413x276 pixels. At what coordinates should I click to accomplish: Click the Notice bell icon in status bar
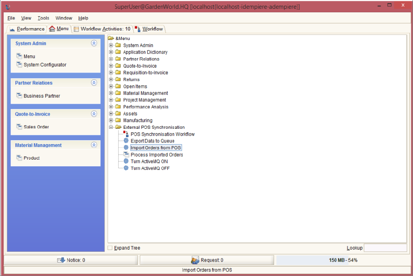tap(61, 260)
